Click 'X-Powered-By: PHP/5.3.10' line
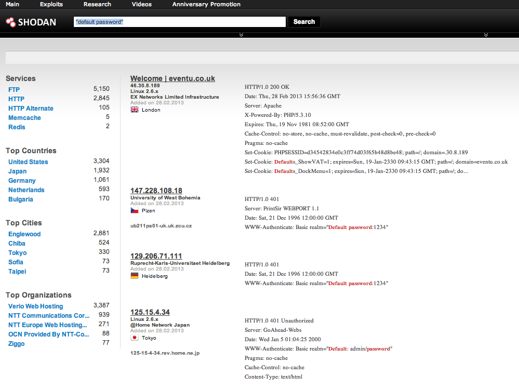Image resolution: width=519 pixels, height=390 pixels. 278,115
